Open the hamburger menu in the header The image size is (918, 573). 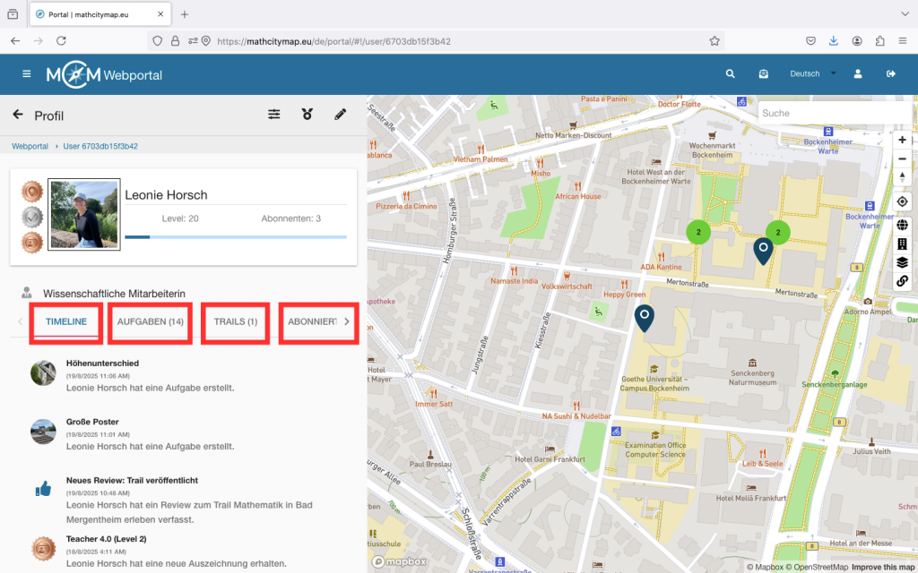click(x=26, y=74)
